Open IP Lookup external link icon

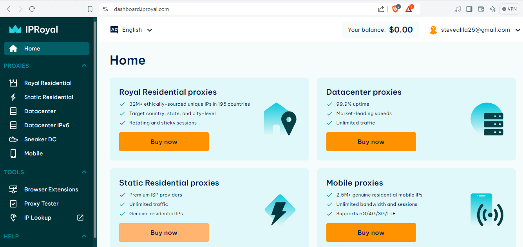(80, 218)
